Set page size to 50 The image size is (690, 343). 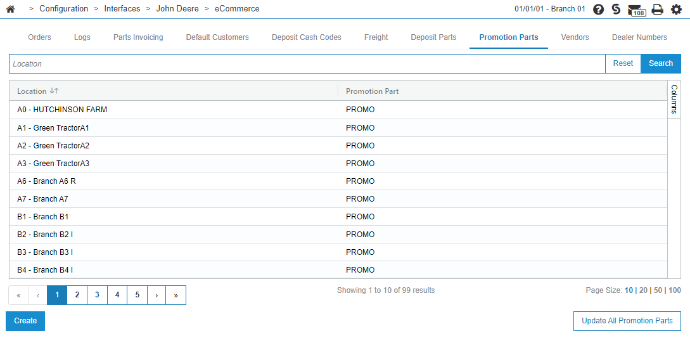tap(658, 290)
